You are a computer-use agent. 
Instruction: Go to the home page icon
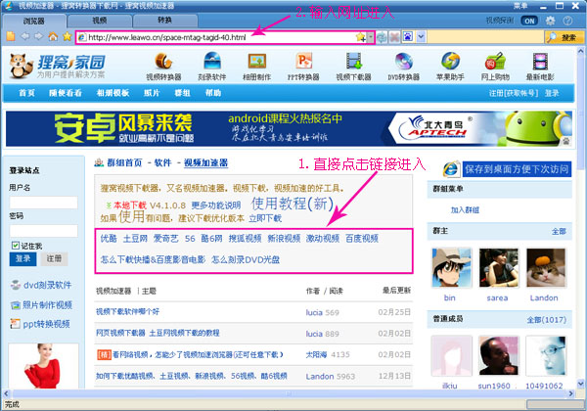[x=53, y=36]
